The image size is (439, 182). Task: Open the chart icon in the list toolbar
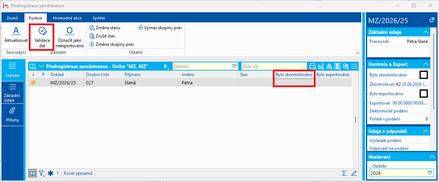click(x=321, y=66)
